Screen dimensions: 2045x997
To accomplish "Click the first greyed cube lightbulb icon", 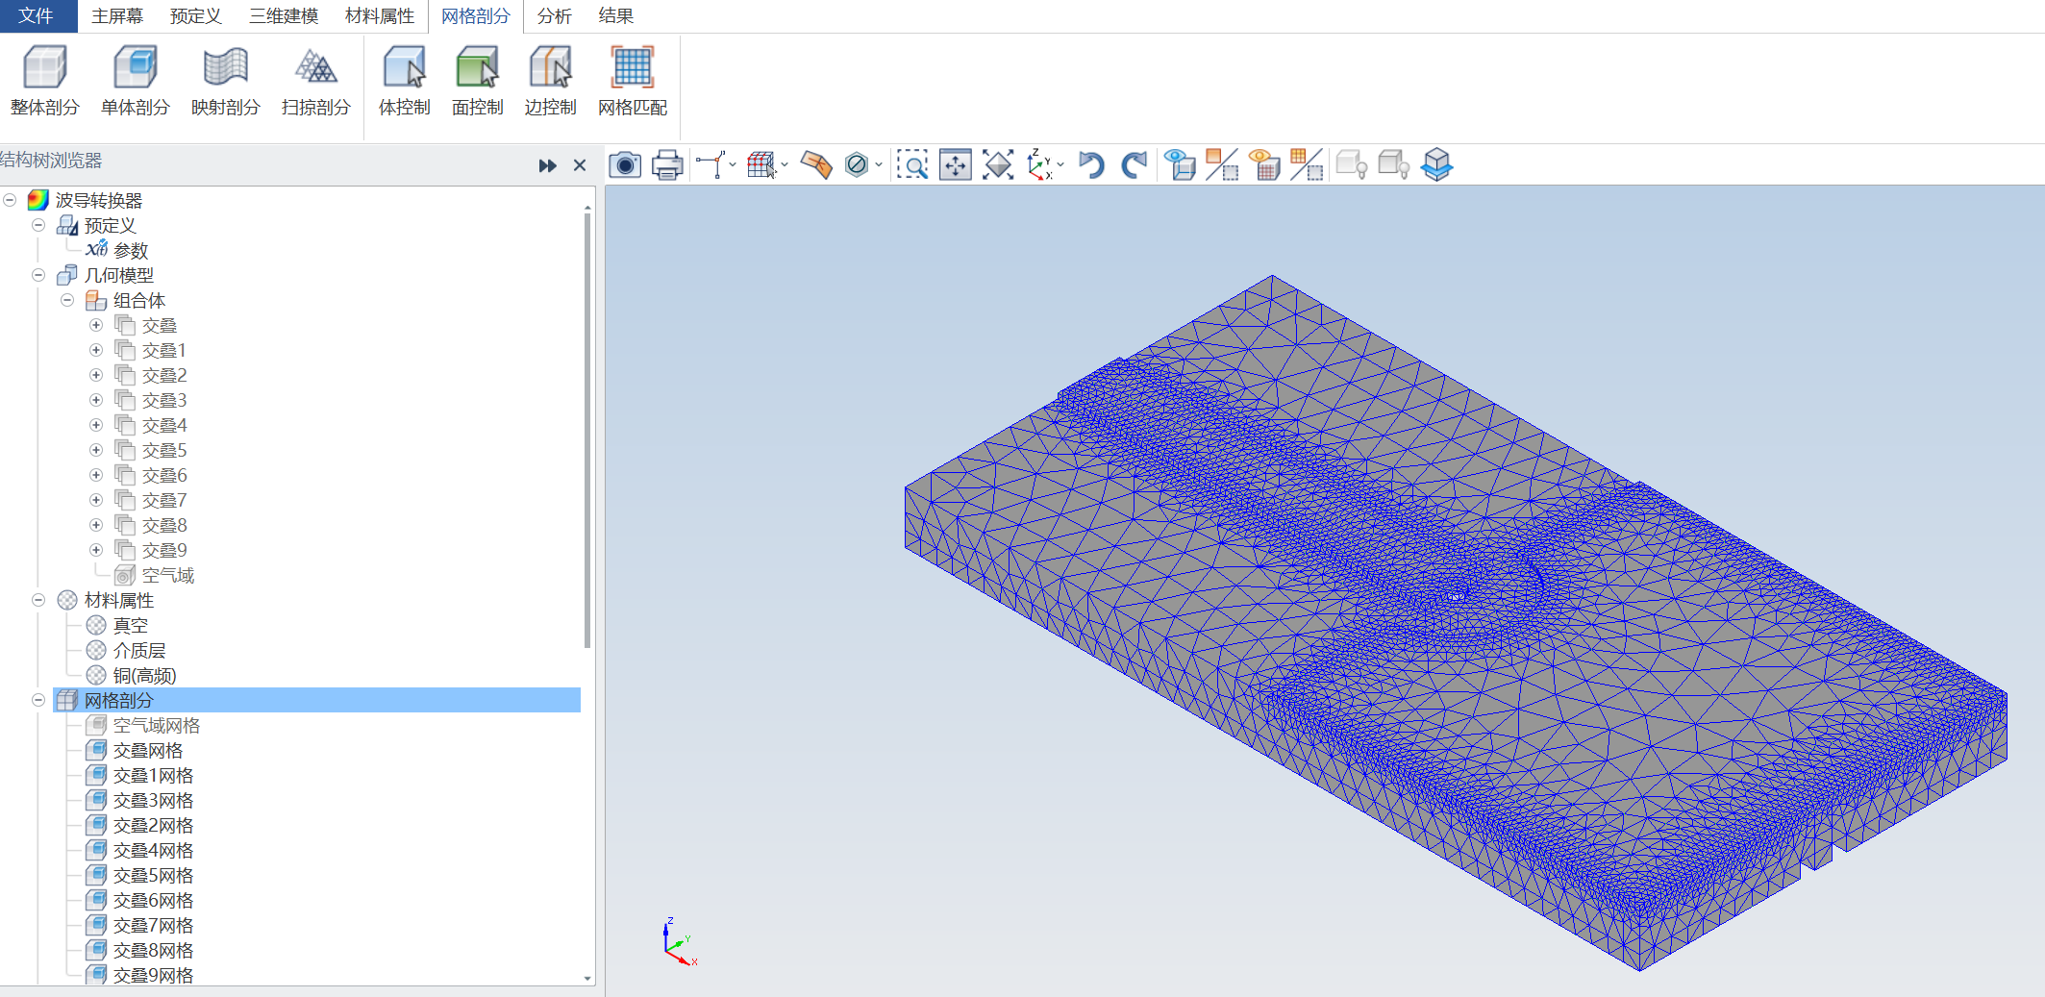I will click(x=1352, y=165).
